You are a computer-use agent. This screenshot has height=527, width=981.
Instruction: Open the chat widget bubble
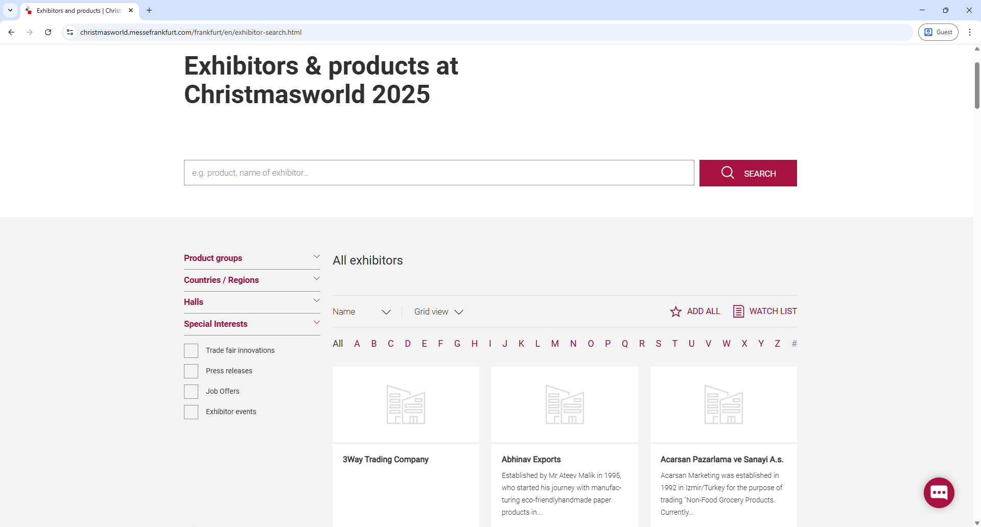click(x=939, y=492)
